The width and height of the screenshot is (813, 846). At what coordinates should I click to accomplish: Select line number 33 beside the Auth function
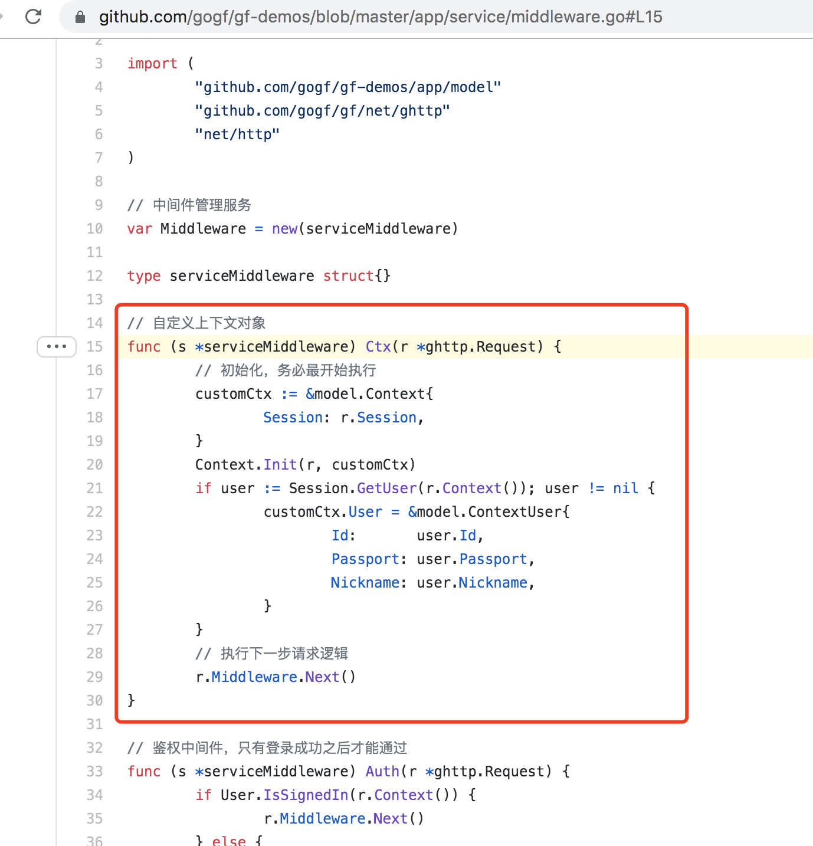pyautogui.click(x=94, y=771)
